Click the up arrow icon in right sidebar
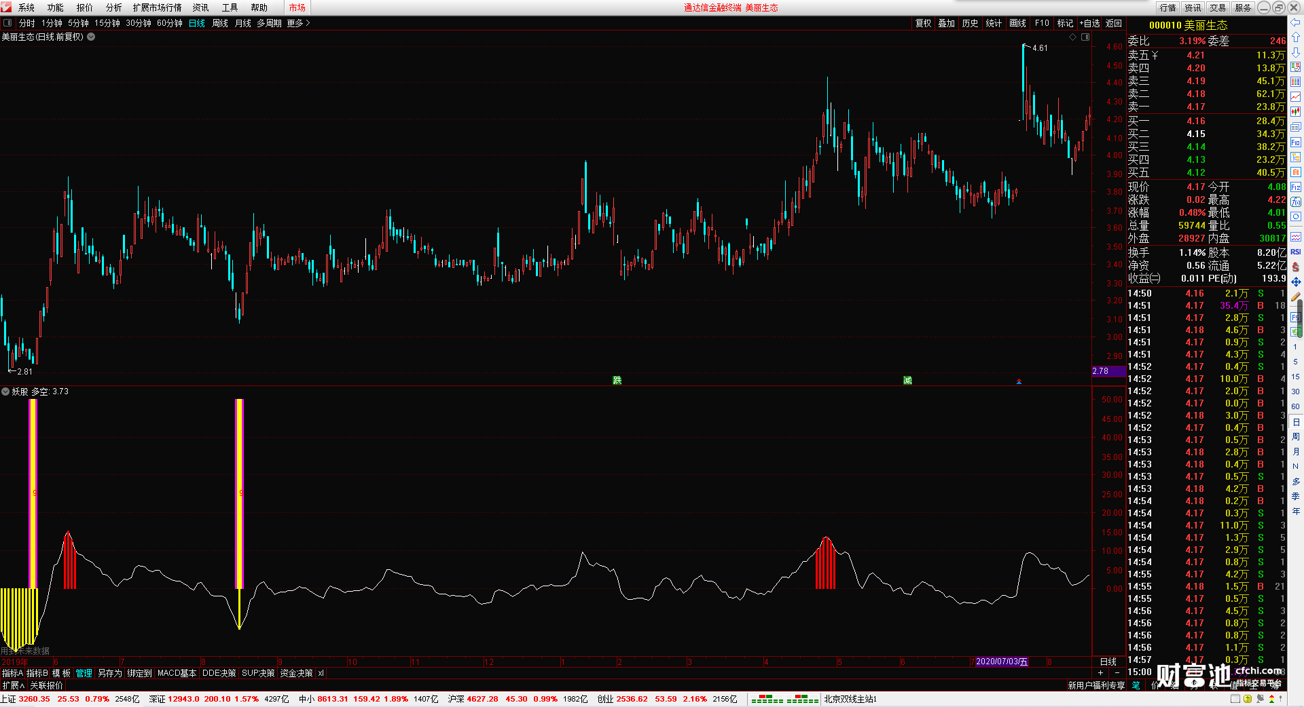This screenshot has height=707, width=1304. pos(1296,37)
